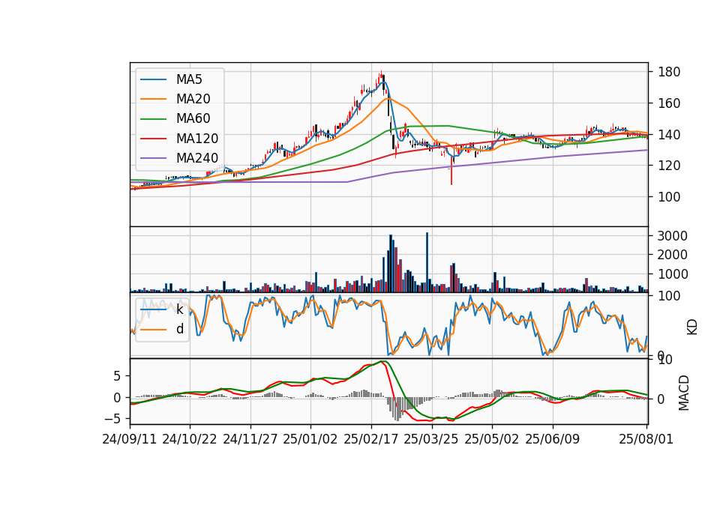This screenshot has height=517, width=720.
Task: Click the 120 price axis label
Action: 669,166
